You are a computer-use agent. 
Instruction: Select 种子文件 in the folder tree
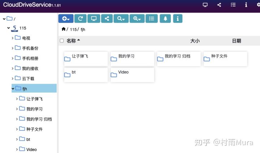(35, 129)
